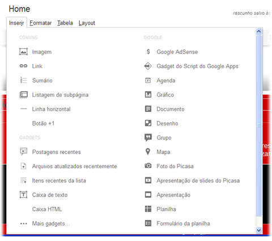Open the Inserir menu tab
Screen dimensions: 272x241
coord(16,23)
